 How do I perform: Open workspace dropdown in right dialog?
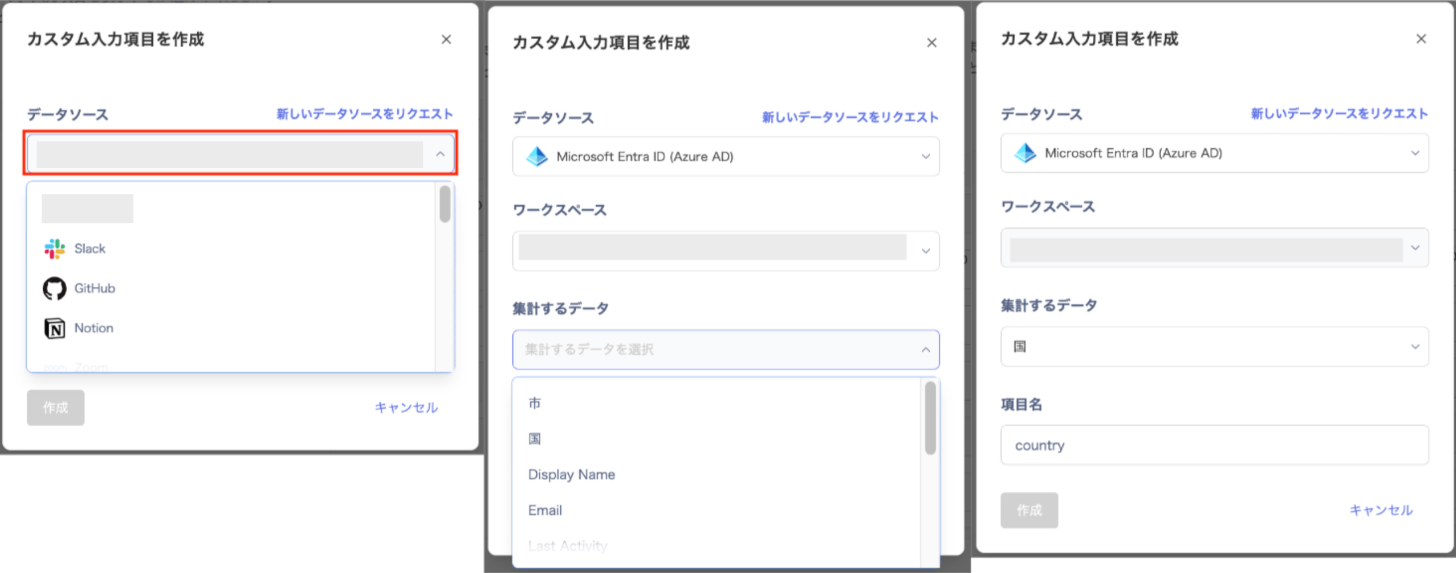pyautogui.click(x=1415, y=247)
